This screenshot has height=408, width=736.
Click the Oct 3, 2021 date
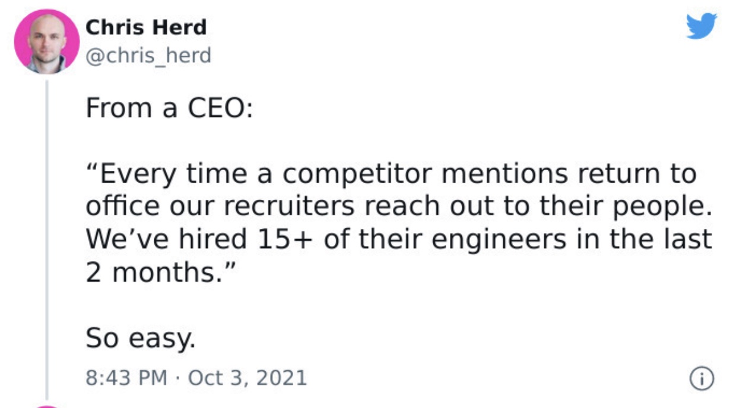(248, 378)
